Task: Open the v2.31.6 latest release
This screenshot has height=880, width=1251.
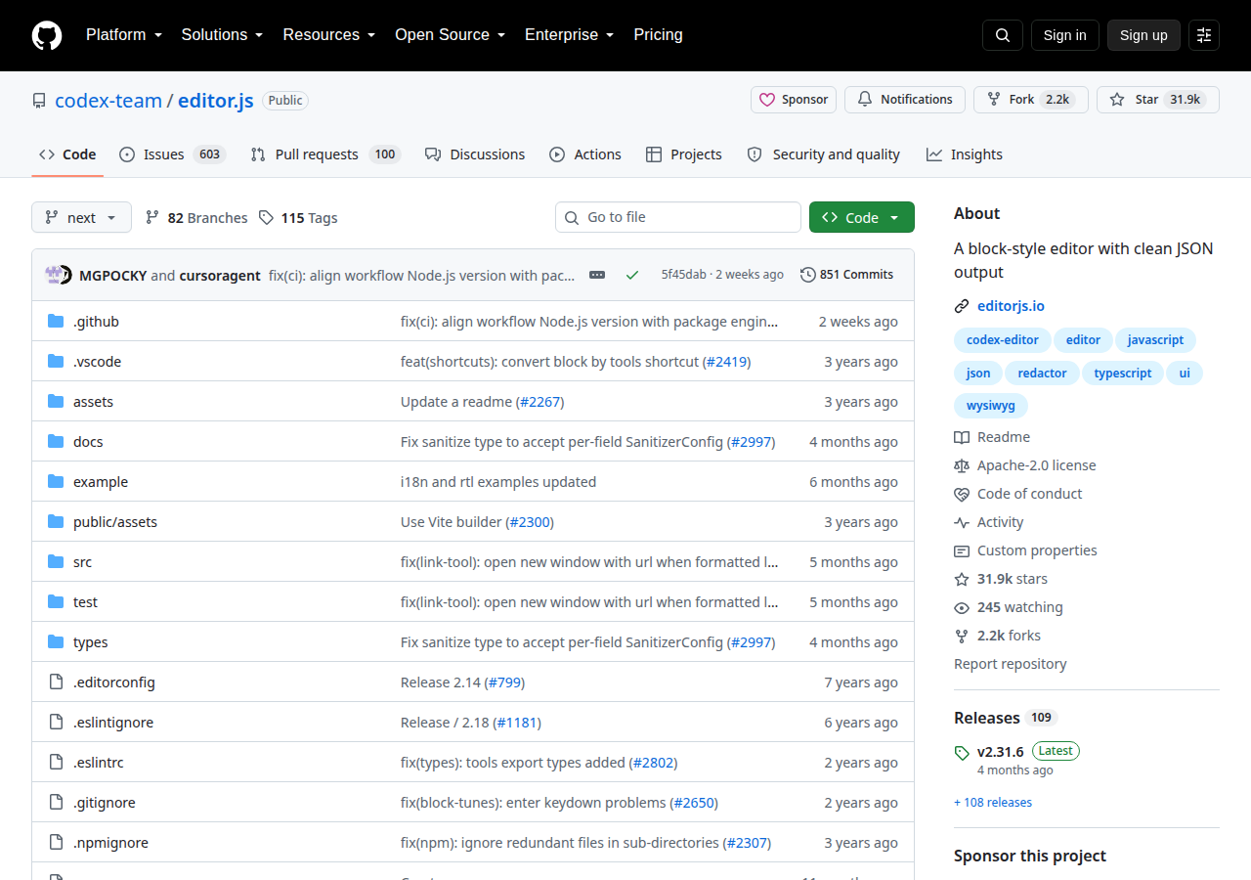Action: coord(1001,752)
